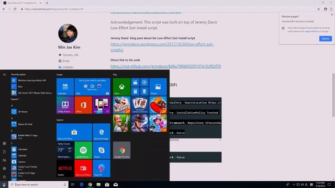Open Settings gear in Start menu rail
Image resolution: width=335 pixels, height=188 pixels.
4,168
